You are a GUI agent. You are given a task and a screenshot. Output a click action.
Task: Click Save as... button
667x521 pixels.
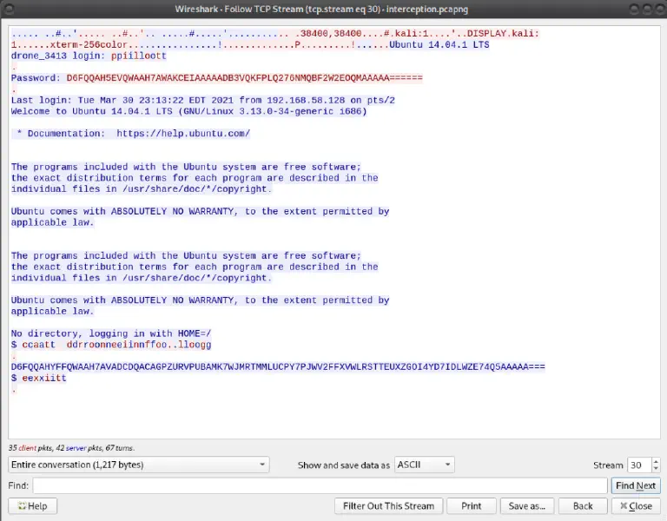pyautogui.click(x=526, y=505)
